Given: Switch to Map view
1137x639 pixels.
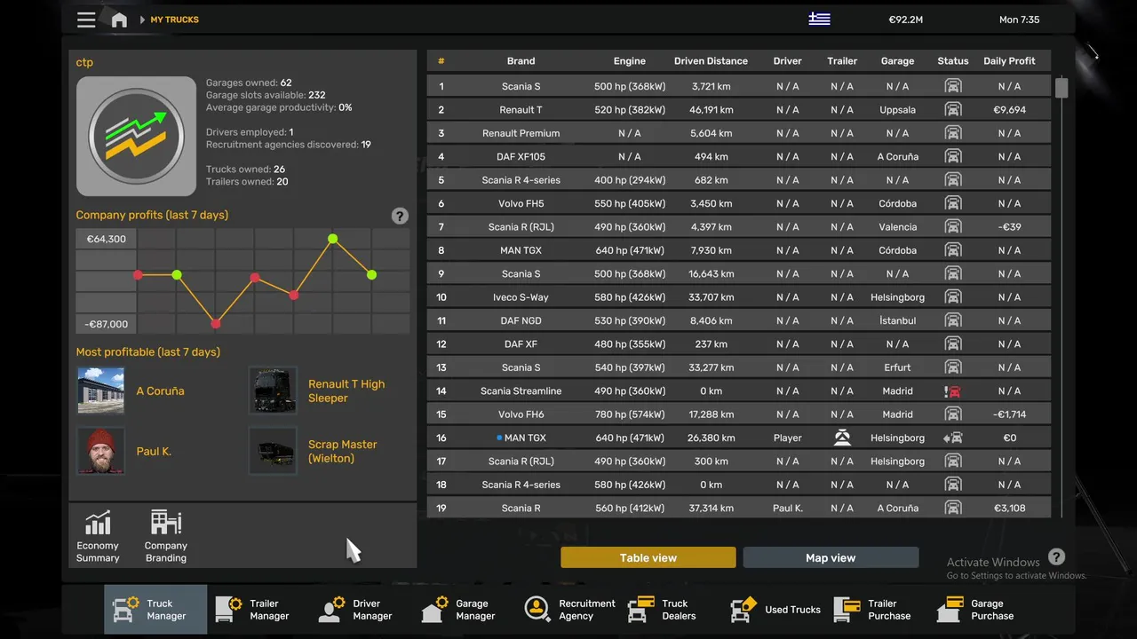Looking at the screenshot, I should click(831, 557).
